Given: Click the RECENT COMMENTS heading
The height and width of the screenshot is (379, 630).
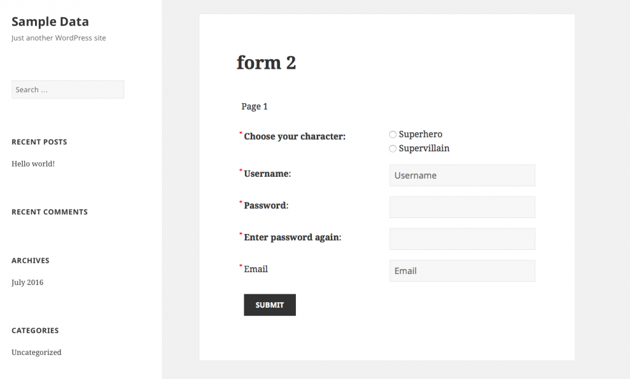Looking at the screenshot, I should pyautogui.click(x=49, y=211).
